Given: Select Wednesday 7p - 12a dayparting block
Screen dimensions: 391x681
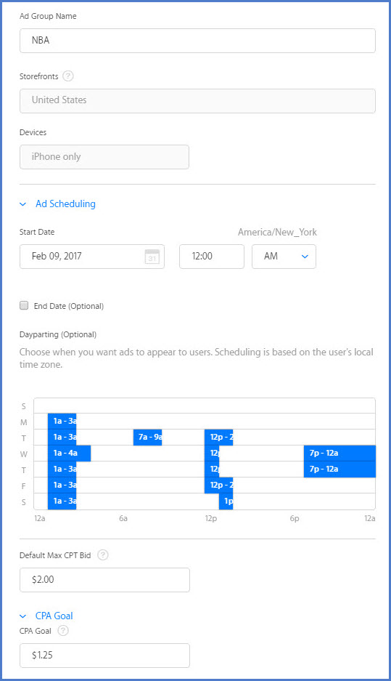Looking at the screenshot, I should [x=339, y=453].
